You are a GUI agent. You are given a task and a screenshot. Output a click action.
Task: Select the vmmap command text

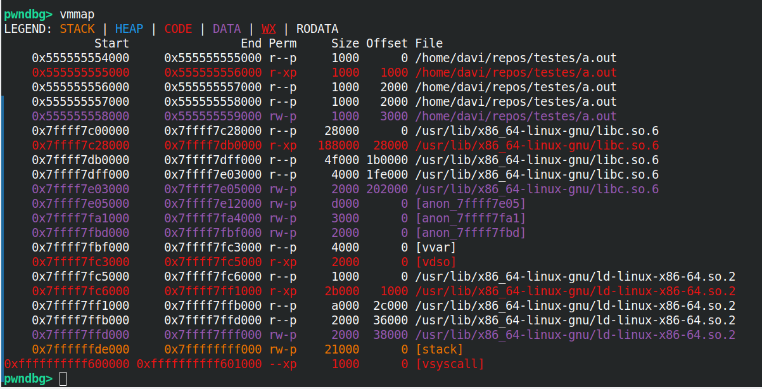(x=77, y=14)
